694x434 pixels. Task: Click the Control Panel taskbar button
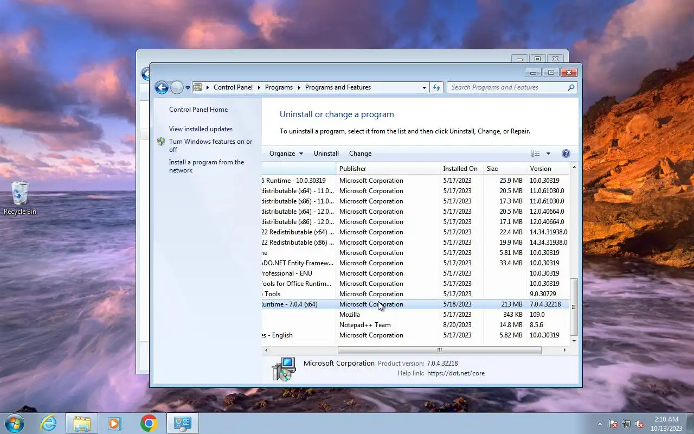pos(183,423)
